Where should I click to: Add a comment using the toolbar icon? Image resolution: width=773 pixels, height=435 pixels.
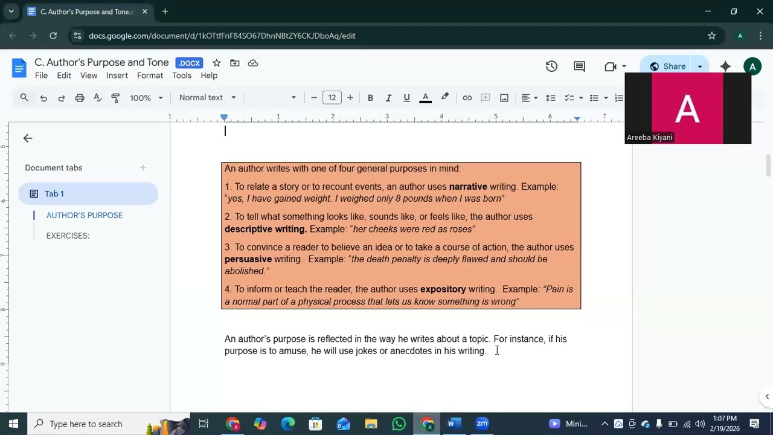[x=486, y=98]
